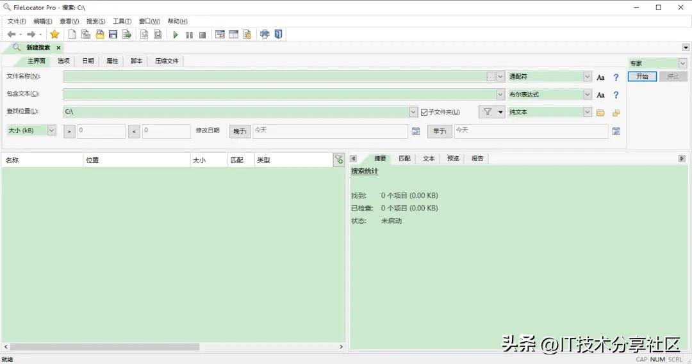Toggle the less-than size button
The image size is (692, 364).
pos(134,131)
